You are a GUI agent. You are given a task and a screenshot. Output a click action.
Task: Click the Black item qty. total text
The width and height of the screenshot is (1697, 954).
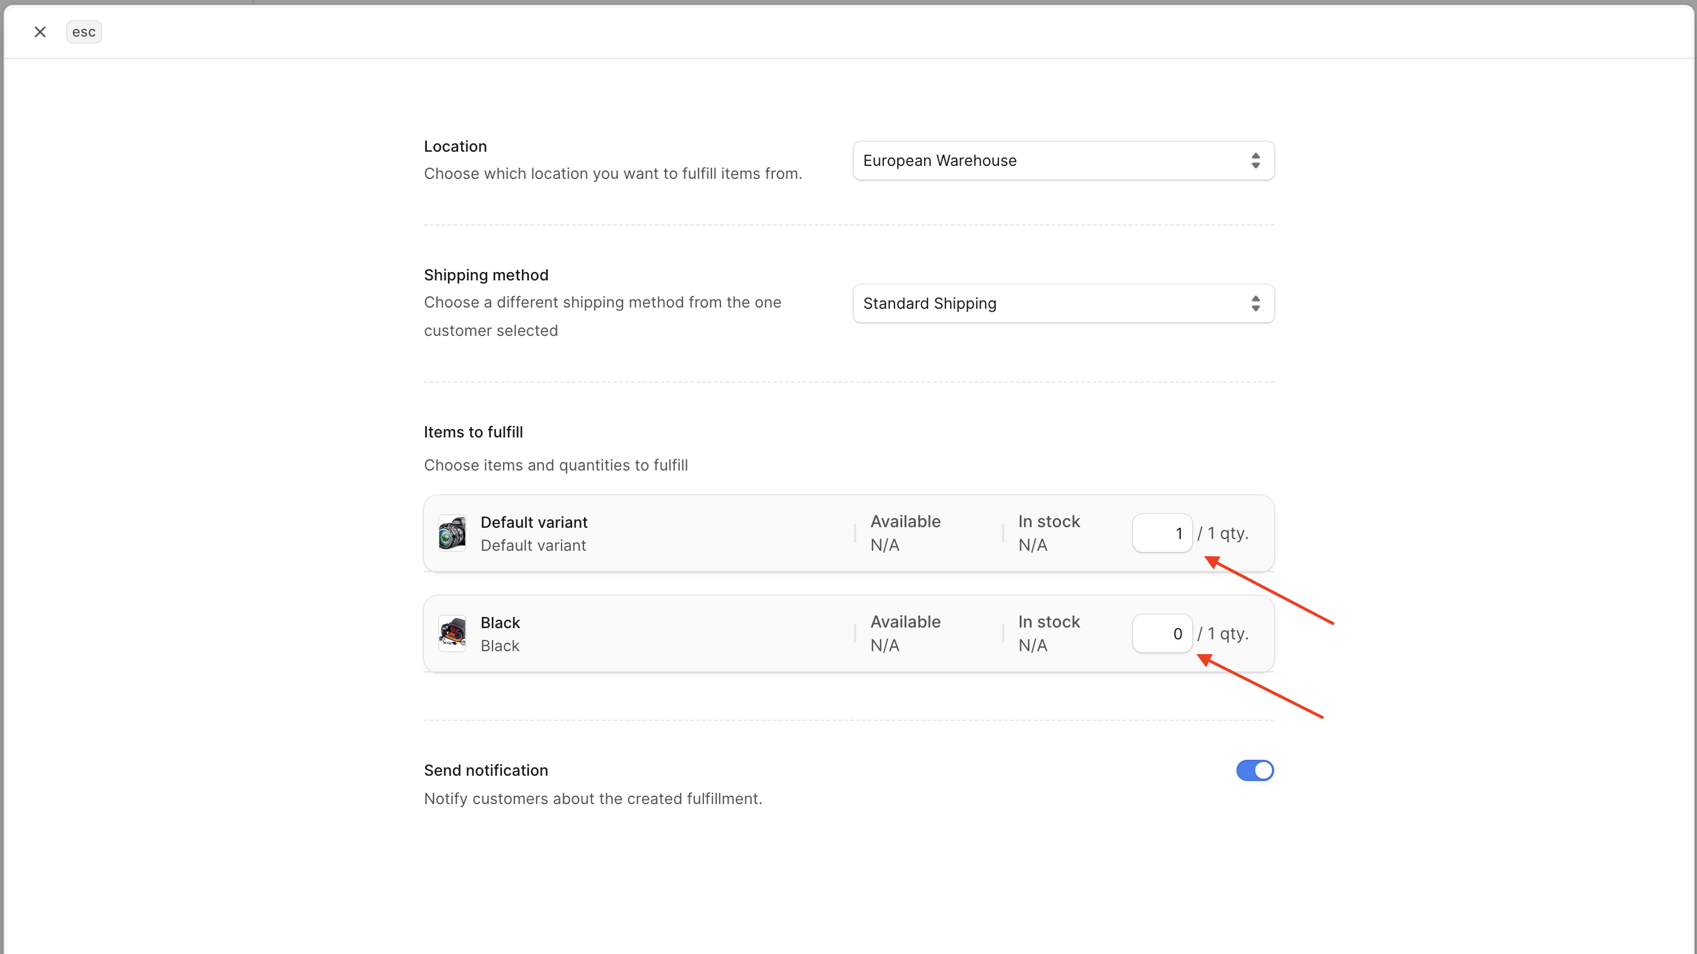click(x=1223, y=633)
